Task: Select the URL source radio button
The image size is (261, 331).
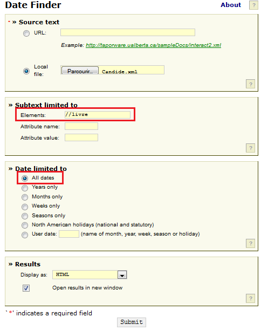Action: 26,33
